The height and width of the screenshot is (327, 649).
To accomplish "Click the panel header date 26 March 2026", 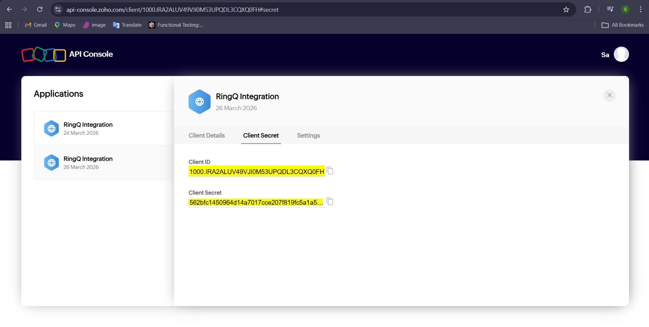I will (x=236, y=108).
